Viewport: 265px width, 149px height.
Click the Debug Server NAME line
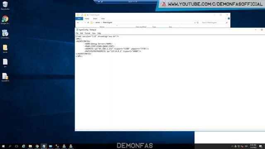[99, 44]
